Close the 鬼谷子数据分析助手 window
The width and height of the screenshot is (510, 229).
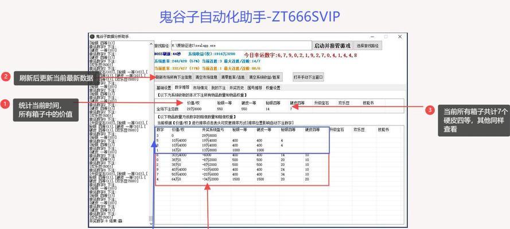[x=400, y=37]
